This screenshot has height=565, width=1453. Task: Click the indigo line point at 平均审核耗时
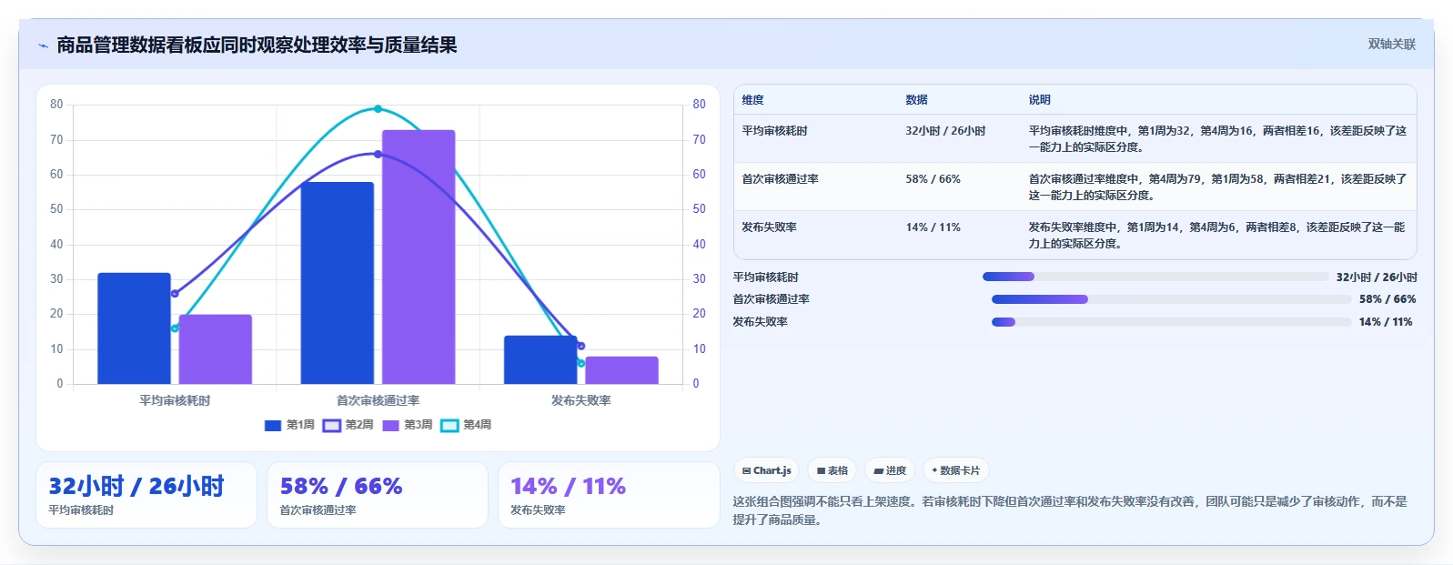[x=175, y=294]
